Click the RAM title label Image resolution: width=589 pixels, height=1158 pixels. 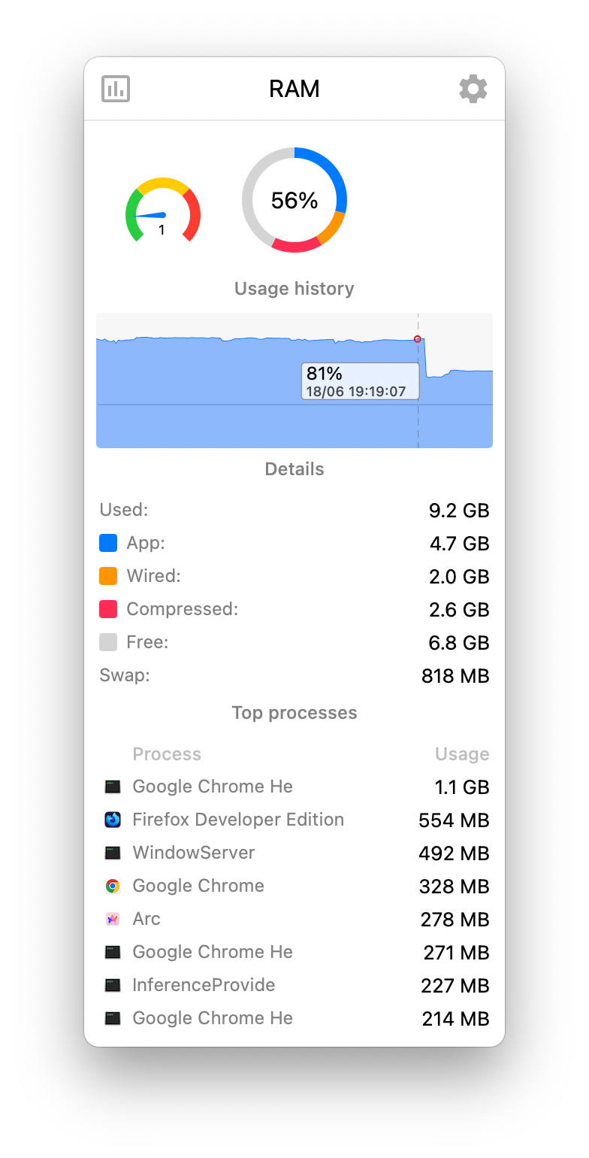click(294, 89)
